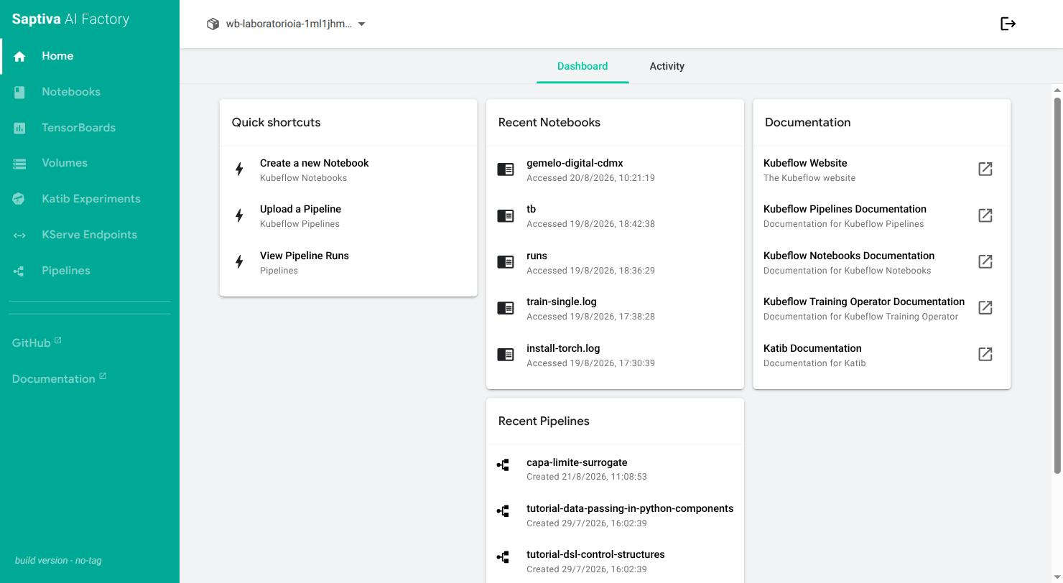Image resolution: width=1063 pixels, height=583 pixels.
Task: Click the TensorBoards chart icon
Action: (19, 128)
